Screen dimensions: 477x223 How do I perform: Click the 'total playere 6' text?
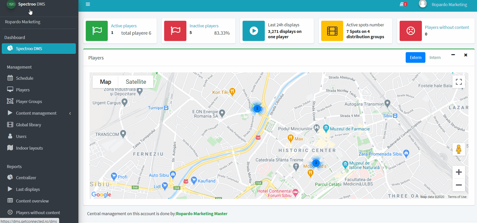coord(136,33)
